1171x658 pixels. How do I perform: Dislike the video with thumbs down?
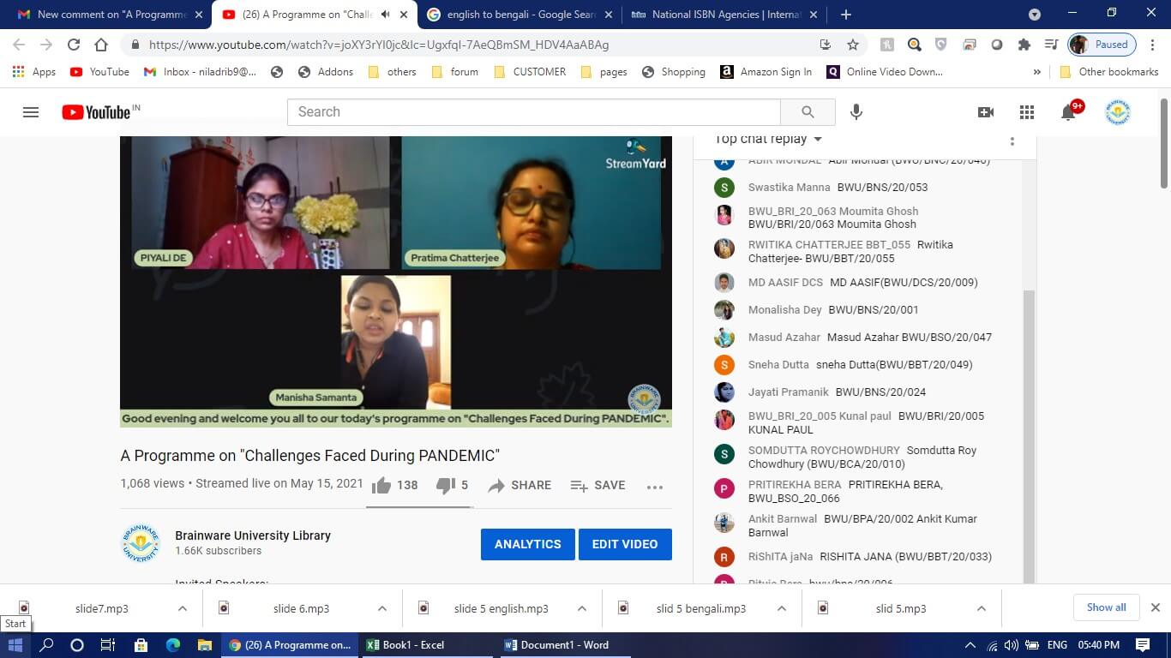coord(445,486)
